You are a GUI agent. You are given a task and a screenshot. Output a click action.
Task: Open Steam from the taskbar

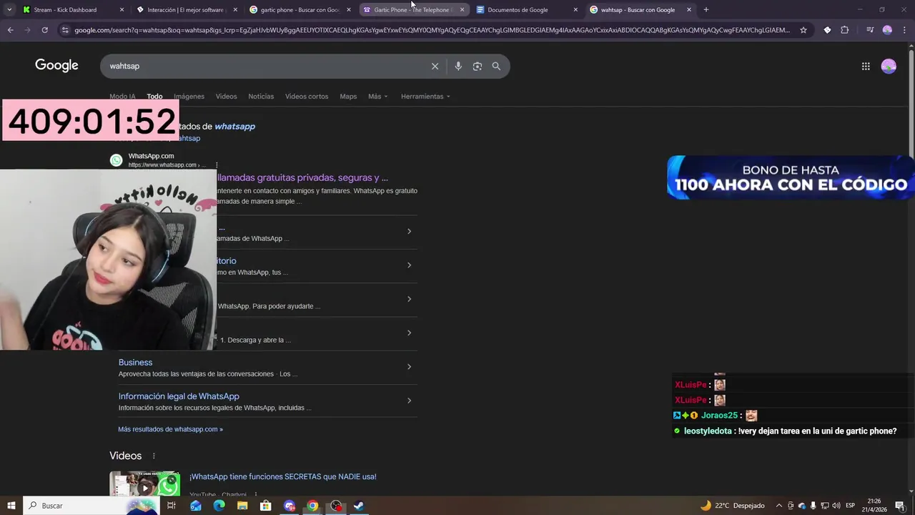(x=359, y=506)
